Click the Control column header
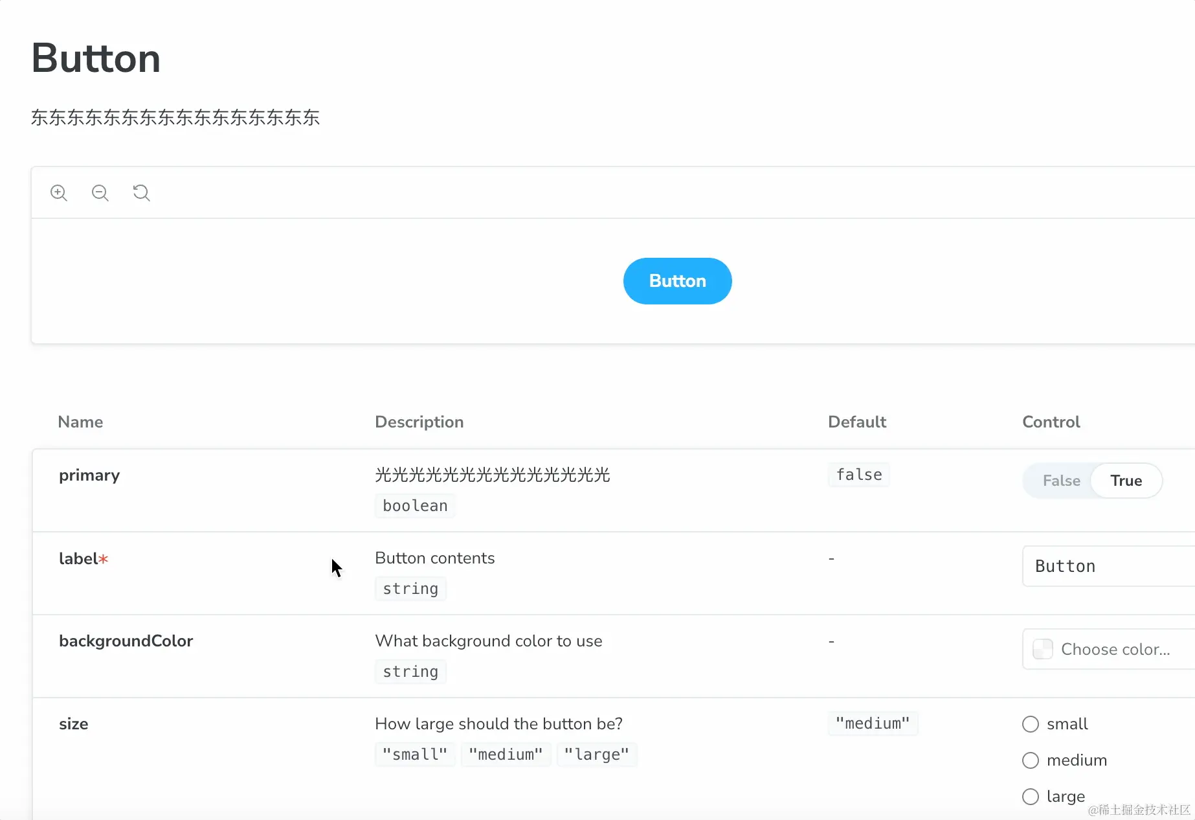Image resolution: width=1195 pixels, height=820 pixels. (x=1051, y=422)
